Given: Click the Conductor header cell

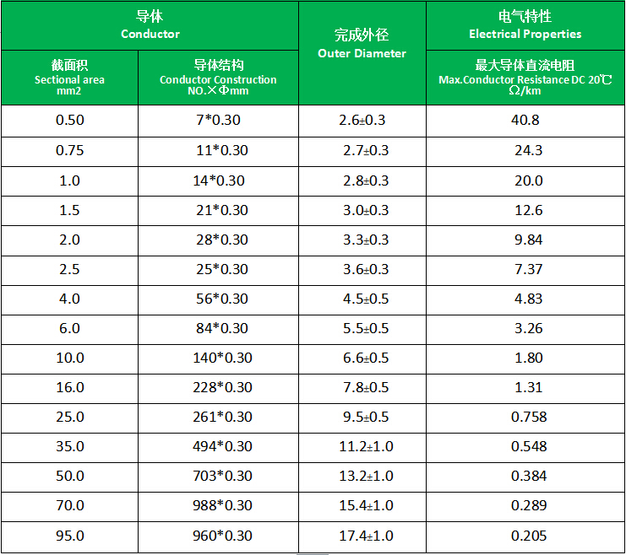Looking at the screenshot, I should coord(150,25).
